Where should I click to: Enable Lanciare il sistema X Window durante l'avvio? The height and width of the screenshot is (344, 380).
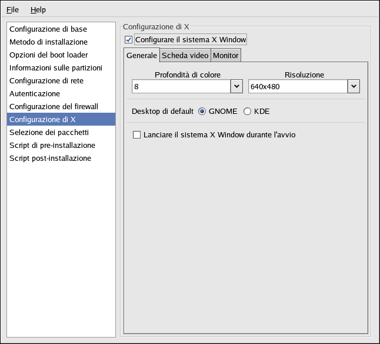137,135
